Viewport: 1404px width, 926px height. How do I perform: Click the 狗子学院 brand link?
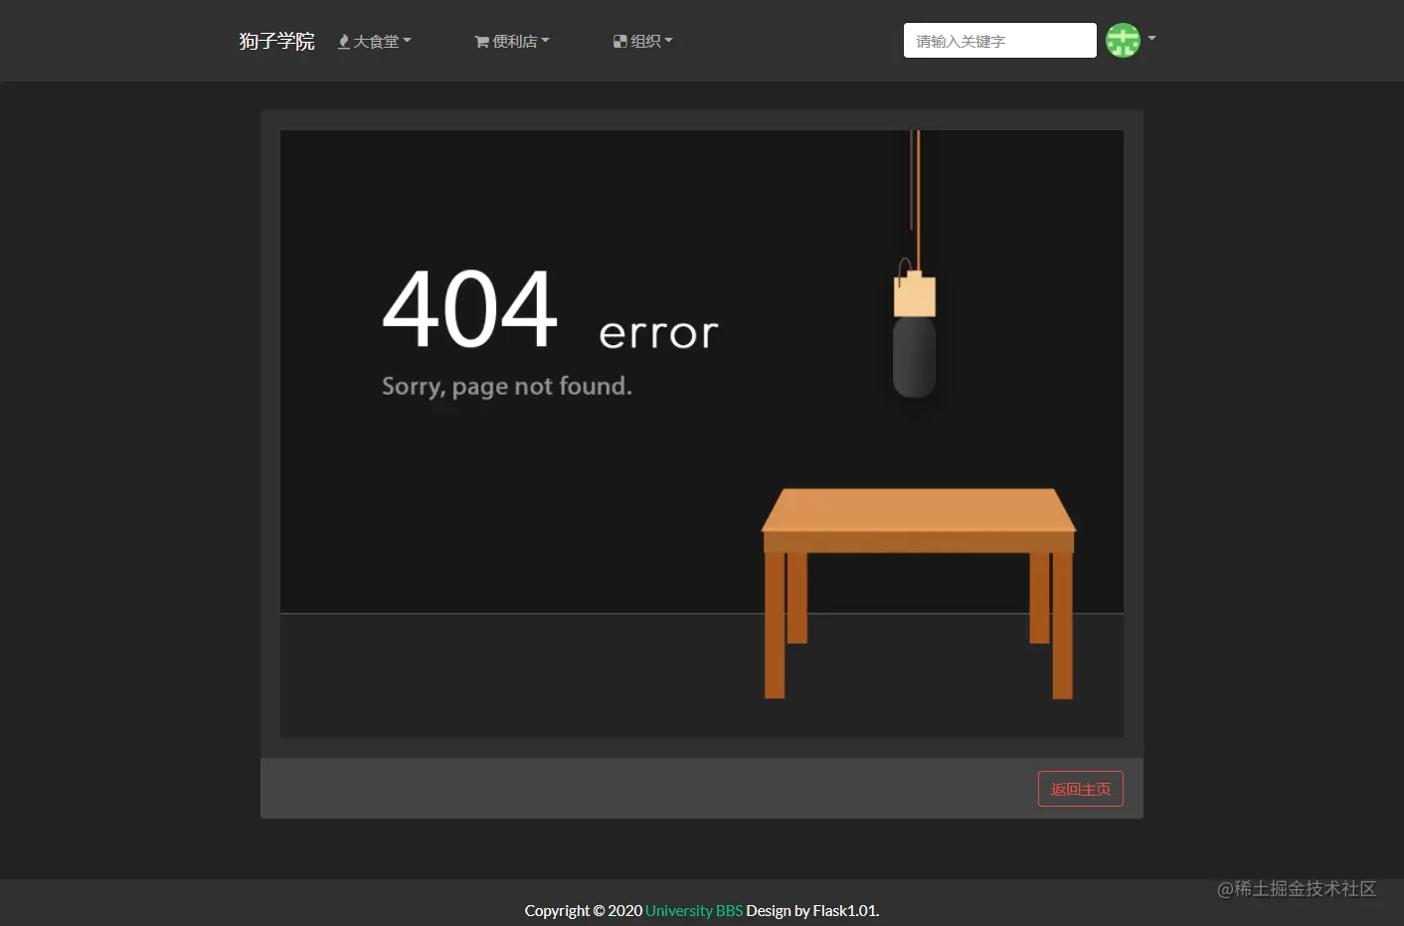(276, 41)
